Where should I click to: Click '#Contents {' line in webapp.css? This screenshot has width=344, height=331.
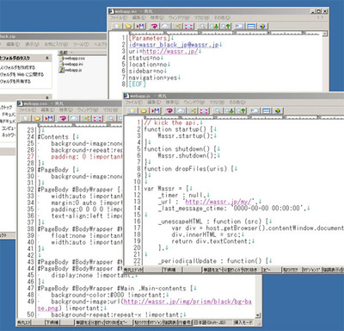click(57, 137)
